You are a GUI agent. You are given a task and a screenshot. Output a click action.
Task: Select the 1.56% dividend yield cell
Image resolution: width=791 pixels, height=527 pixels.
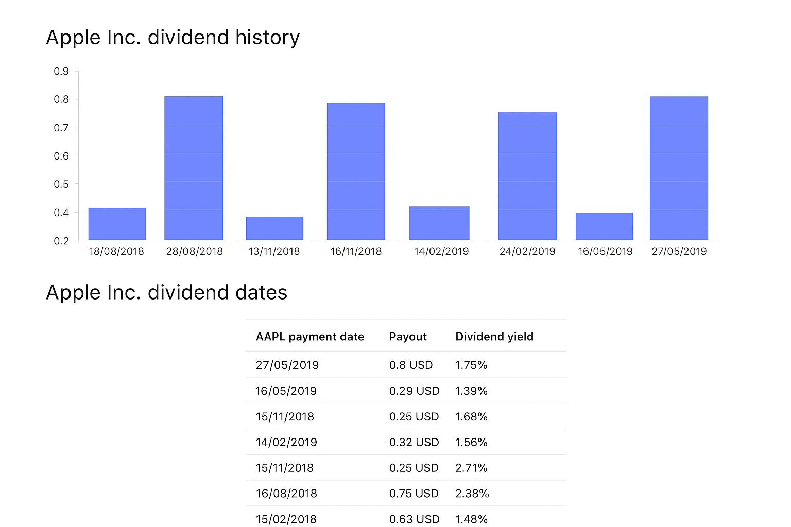click(471, 442)
